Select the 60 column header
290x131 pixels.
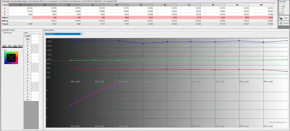pyautogui.click(x=165, y=5)
